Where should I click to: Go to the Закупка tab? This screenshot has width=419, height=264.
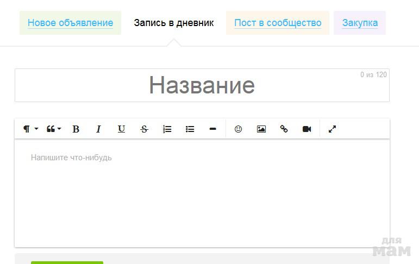[x=360, y=23]
